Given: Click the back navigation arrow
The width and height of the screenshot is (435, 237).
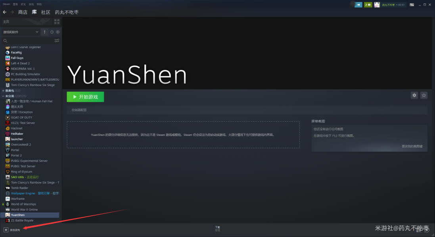Looking at the screenshot, I should pyautogui.click(x=5, y=12).
